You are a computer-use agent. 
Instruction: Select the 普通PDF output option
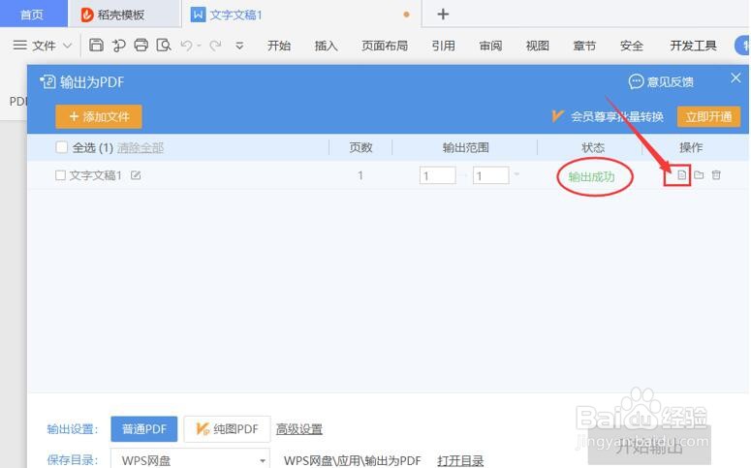tap(144, 428)
